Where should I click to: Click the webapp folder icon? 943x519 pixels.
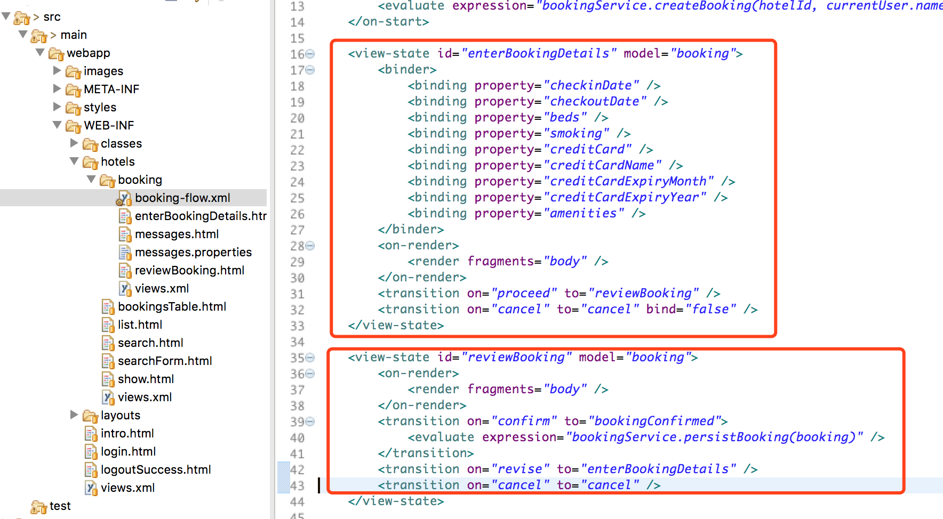click(58, 53)
